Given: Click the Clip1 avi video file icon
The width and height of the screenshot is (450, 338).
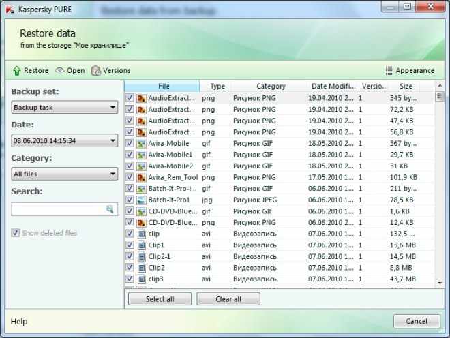Looking at the screenshot, I should [142, 245].
